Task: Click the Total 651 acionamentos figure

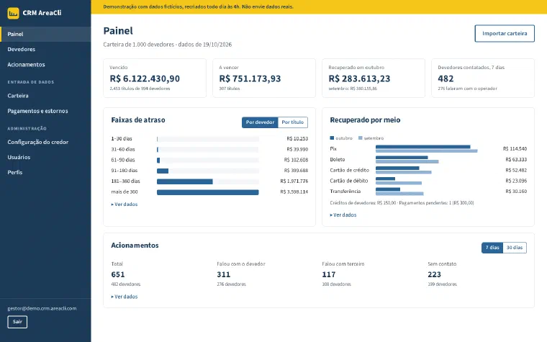Action: point(118,274)
